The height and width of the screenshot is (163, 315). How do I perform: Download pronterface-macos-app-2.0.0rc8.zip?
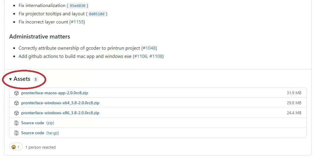(x=54, y=93)
